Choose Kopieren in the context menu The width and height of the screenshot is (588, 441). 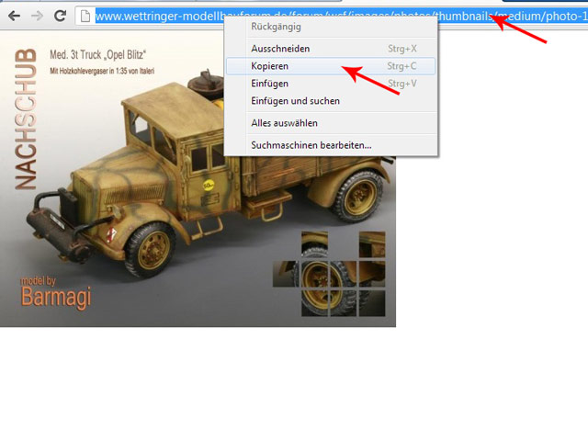331,66
